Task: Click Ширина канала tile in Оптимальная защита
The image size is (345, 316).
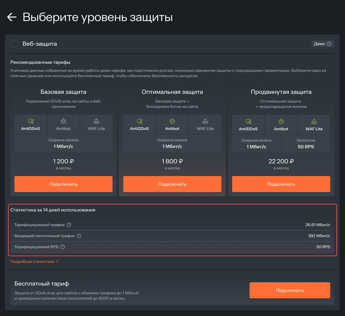Action: pos(172,144)
